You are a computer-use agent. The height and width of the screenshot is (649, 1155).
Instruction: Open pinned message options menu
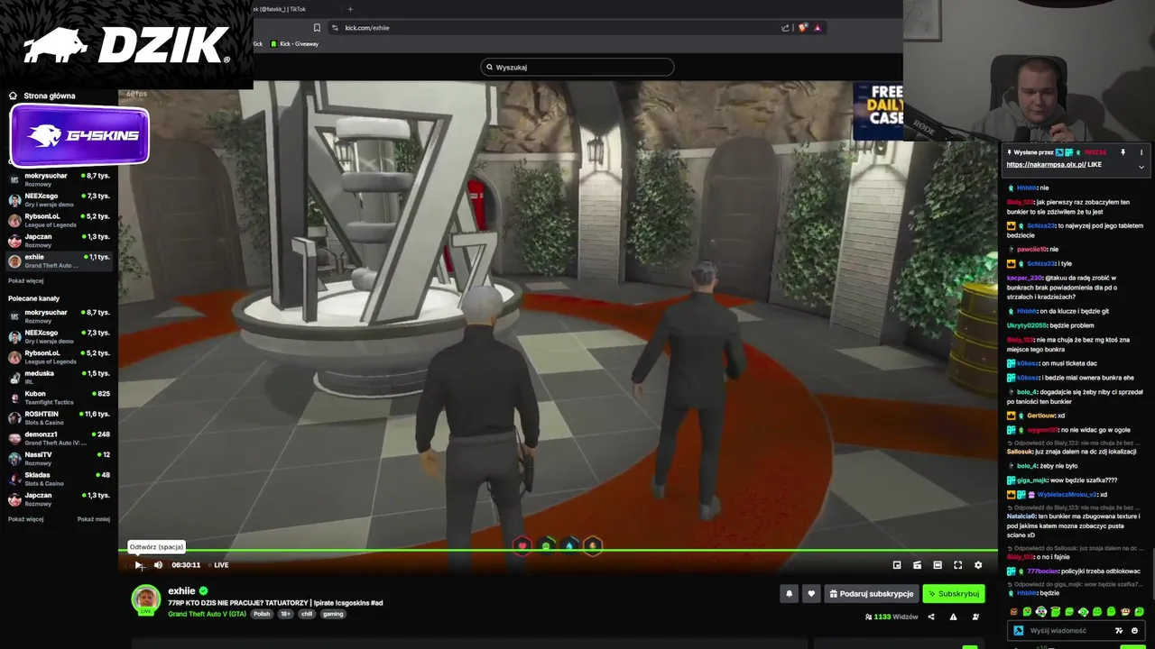click(x=1141, y=152)
